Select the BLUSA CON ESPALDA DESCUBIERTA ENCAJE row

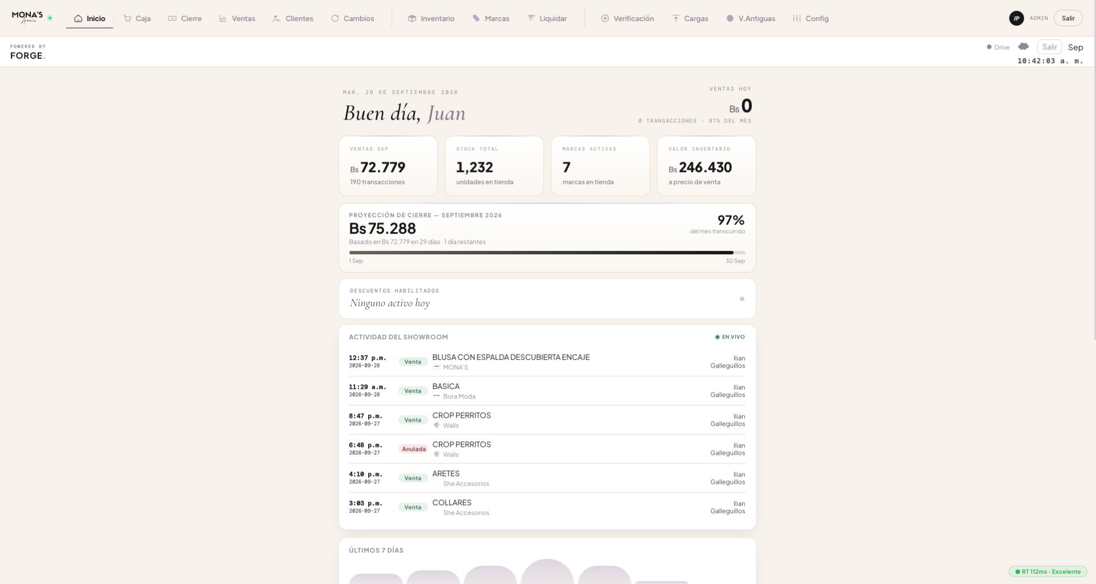click(x=547, y=362)
